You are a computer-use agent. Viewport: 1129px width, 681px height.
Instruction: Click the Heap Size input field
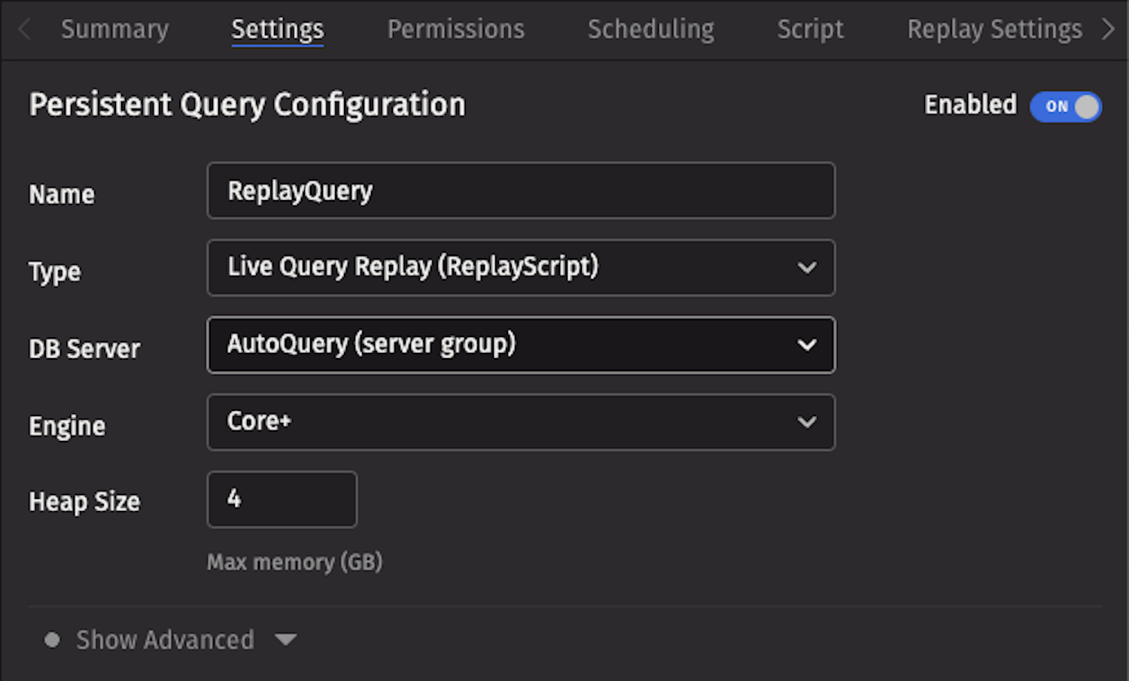pyautogui.click(x=281, y=500)
